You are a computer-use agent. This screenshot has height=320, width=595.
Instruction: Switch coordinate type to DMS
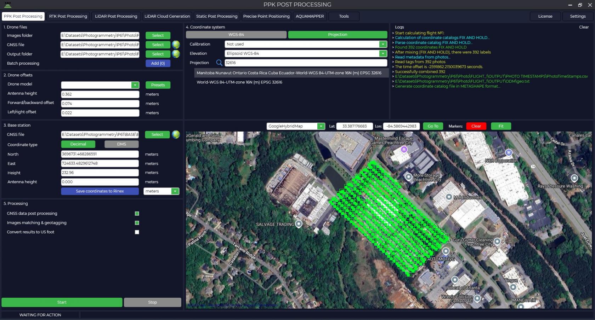tap(121, 144)
